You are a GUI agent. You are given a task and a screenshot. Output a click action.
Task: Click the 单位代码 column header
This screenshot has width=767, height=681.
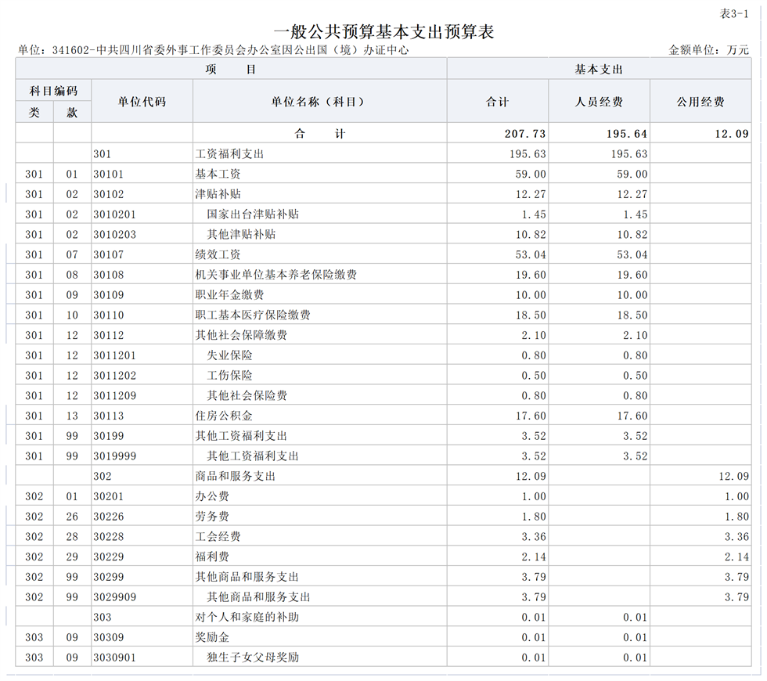click(x=142, y=101)
